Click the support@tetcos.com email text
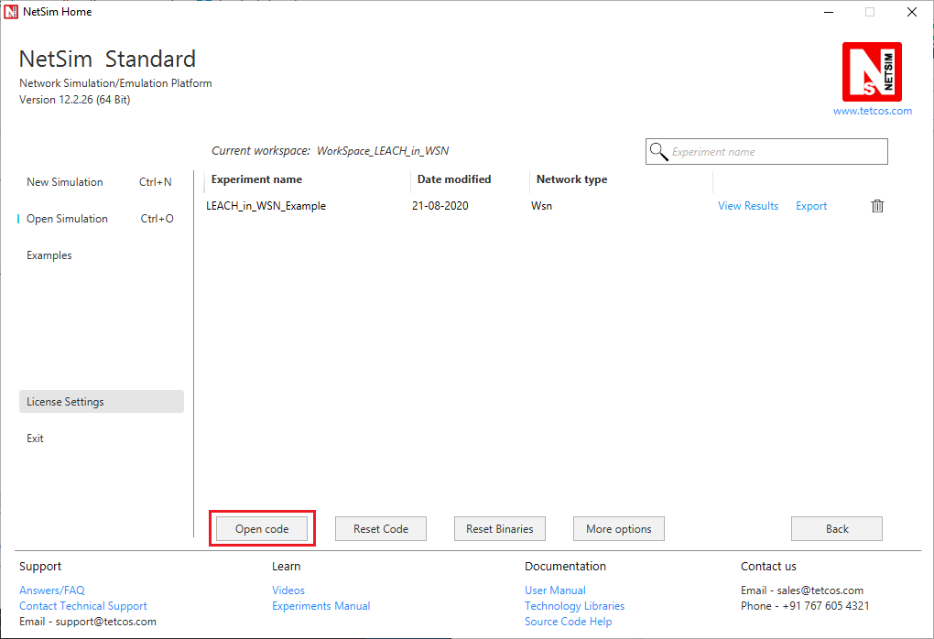The image size is (934, 639). tap(106, 621)
